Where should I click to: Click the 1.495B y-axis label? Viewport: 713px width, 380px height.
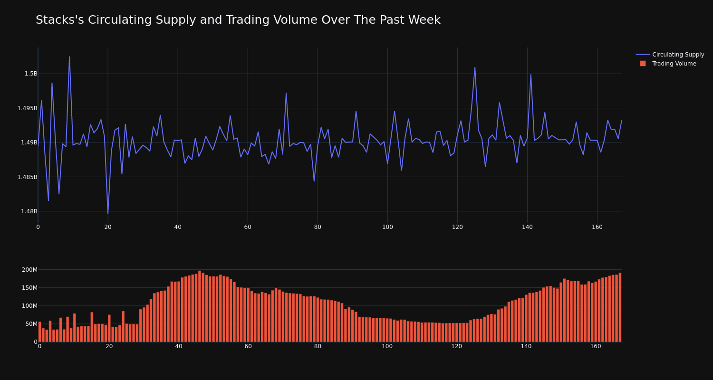point(27,108)
